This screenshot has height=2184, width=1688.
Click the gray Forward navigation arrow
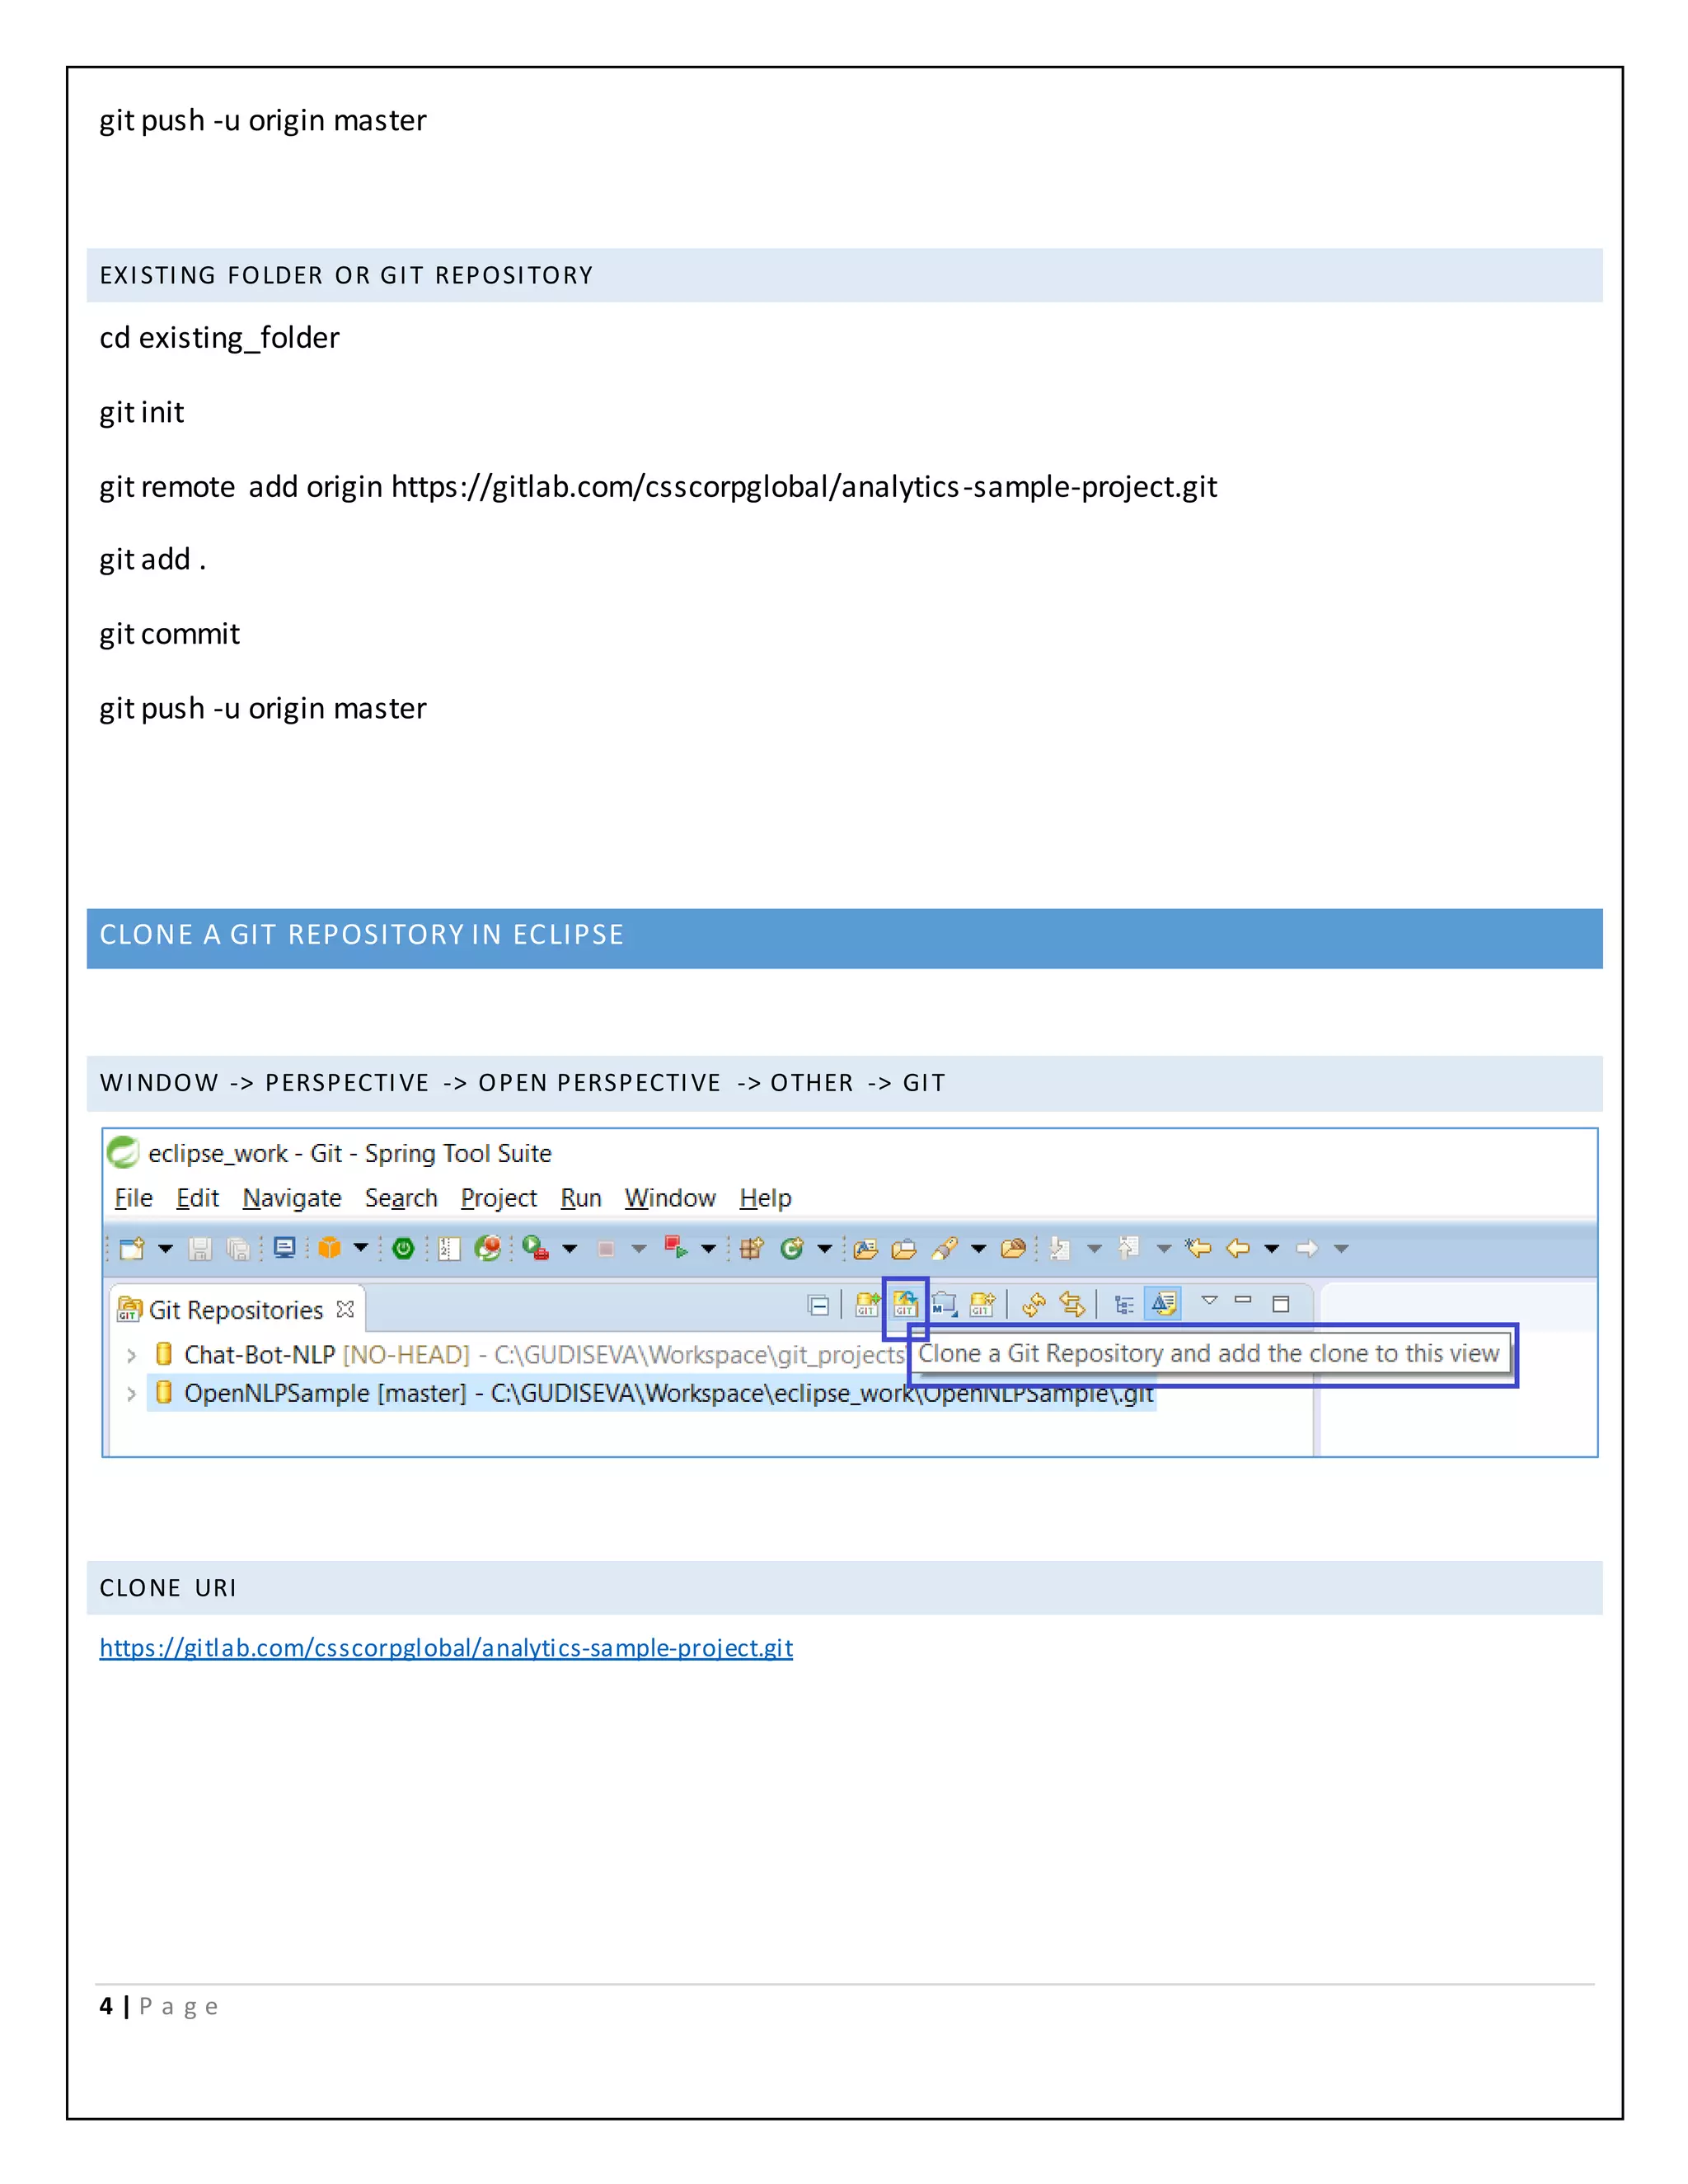(x=1307, y=1248)
